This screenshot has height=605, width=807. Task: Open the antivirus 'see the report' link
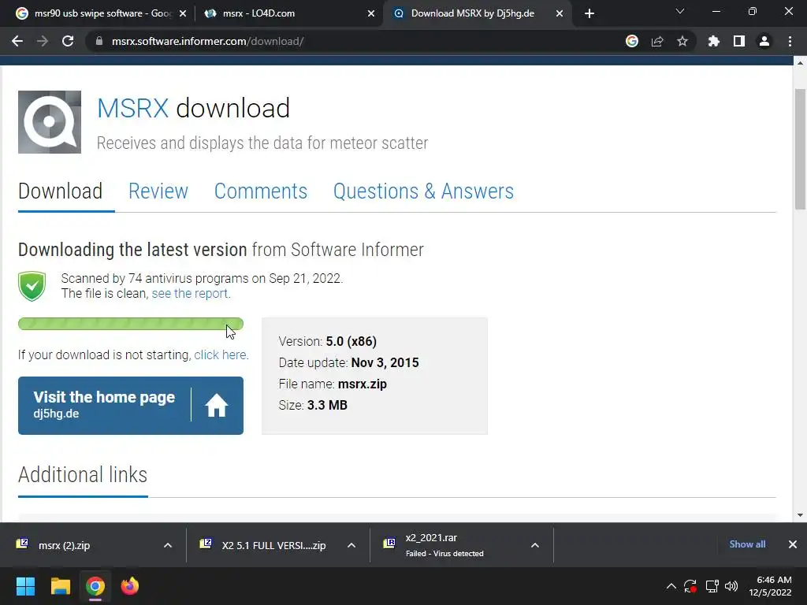click(x=191, y=293)
